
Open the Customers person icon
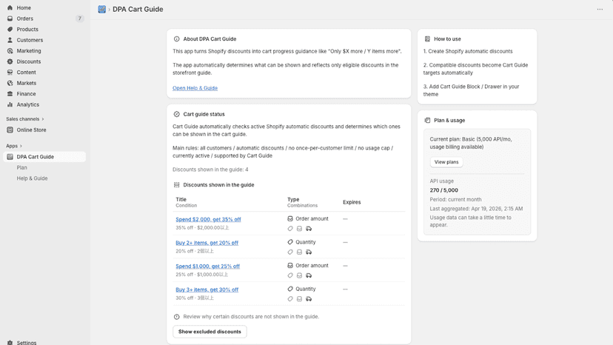pos(10,40)
